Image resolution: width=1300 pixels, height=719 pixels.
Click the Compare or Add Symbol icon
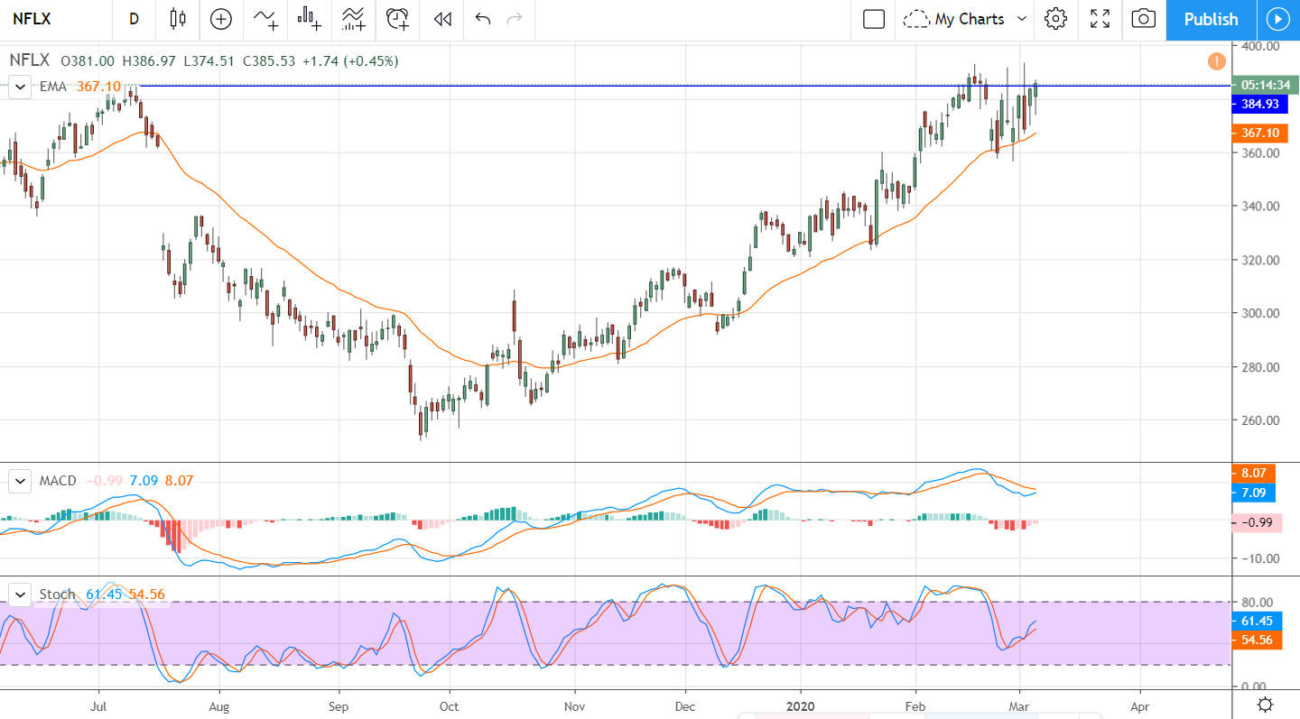tap(220, 19)
